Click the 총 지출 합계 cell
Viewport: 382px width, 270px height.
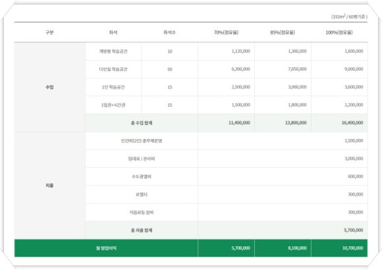pyautogui.click(x=142, y=230)
